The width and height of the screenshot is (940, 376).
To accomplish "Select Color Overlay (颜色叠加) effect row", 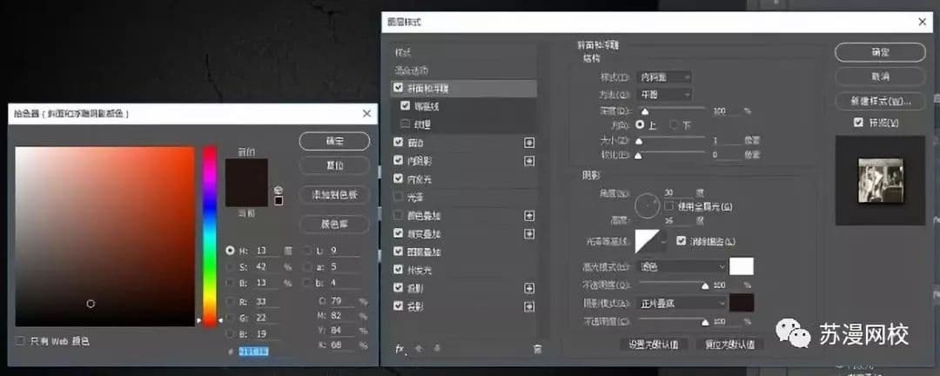I will tap(463, 215).
